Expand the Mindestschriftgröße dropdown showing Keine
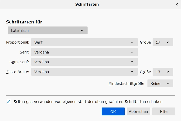 pyautogui.click(x=160, y=84)
